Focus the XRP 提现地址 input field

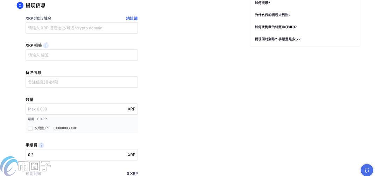click(x=82, y=28)
